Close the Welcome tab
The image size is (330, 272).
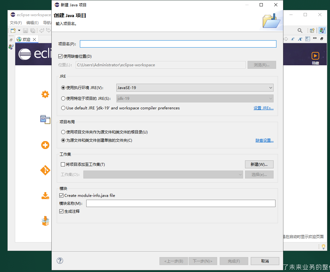[x=35, y=39]
